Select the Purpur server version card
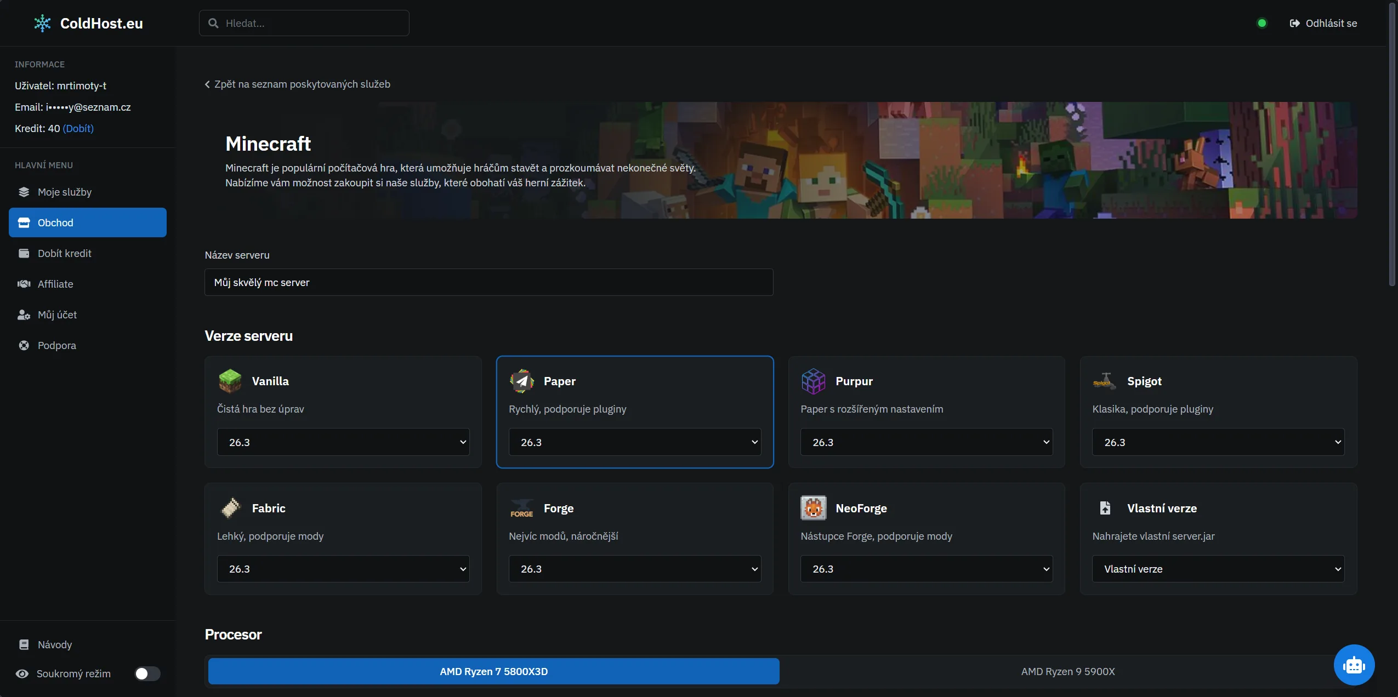Image resolution: width=1398 pixels, height=697 pixels. pos(926,412)
